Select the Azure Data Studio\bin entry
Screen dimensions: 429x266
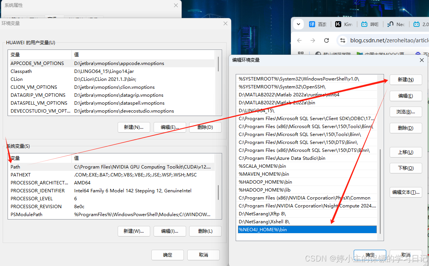[x=307, y=158]
